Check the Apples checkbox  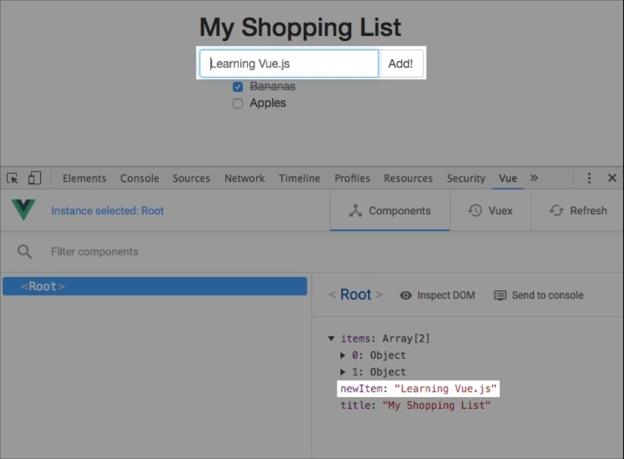click(237, 103)
